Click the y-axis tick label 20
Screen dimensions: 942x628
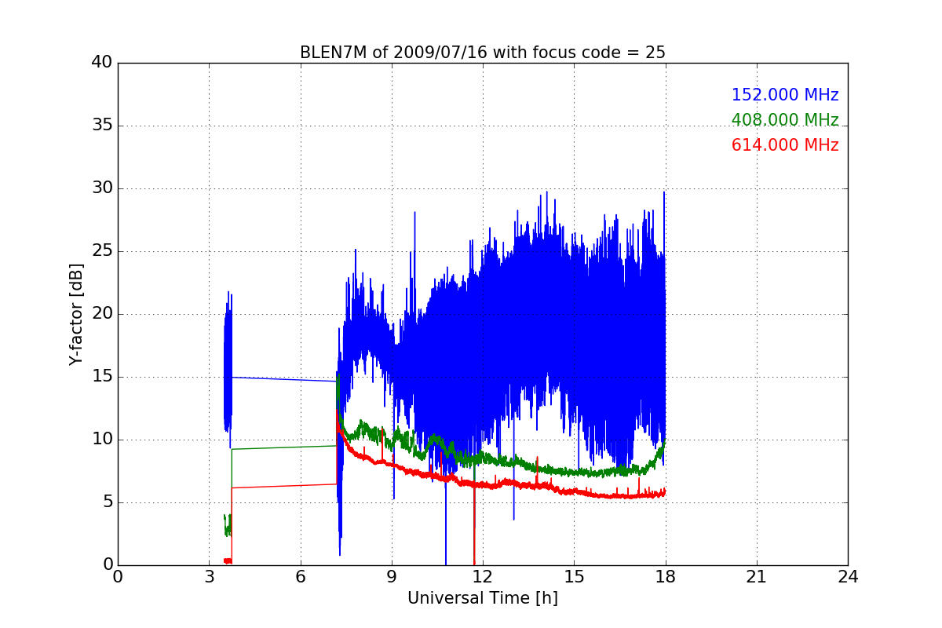click(101, 314)
